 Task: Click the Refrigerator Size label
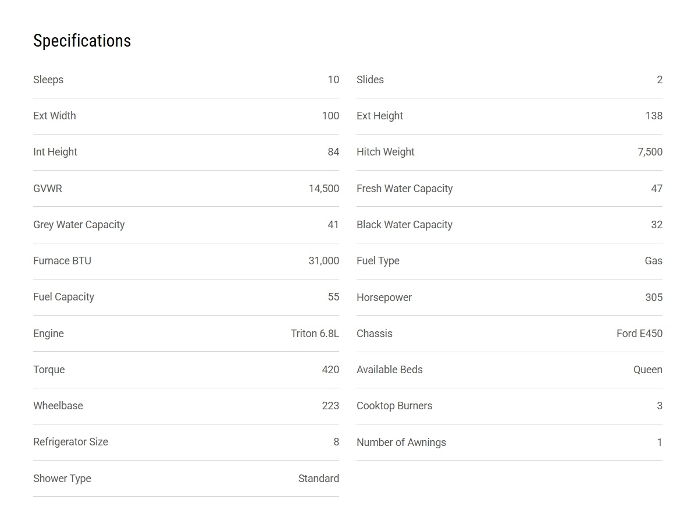[x=70, y=442]
